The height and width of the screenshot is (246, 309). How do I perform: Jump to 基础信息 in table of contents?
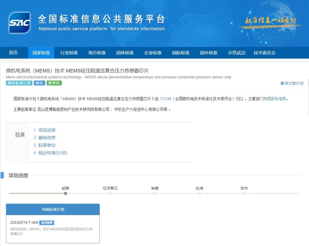tap(47, 138)
